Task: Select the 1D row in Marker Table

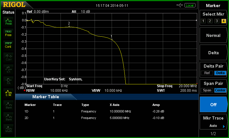Action: 94,111
